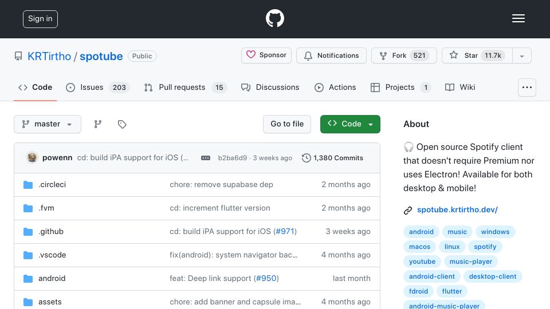The width and height of the screenshot is (550, 309).
Task: Open the .vscode folder
Action: 52,255
